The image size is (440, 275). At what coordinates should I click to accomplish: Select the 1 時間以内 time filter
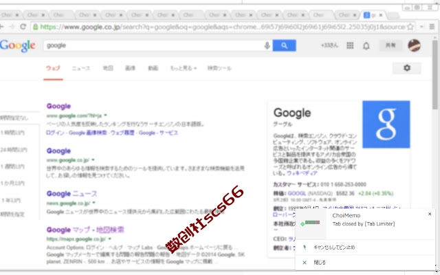click(12, 133)
